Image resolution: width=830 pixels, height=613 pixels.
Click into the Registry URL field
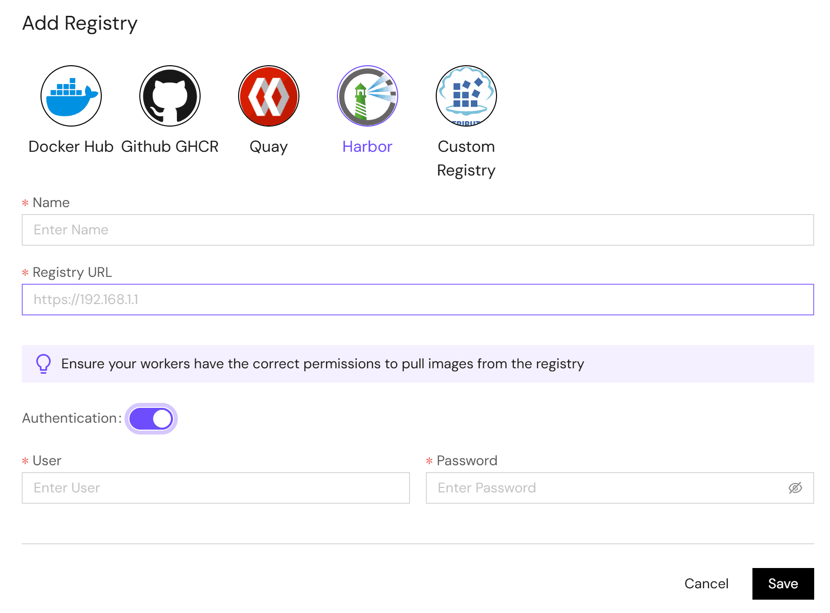tap(417, 300)
